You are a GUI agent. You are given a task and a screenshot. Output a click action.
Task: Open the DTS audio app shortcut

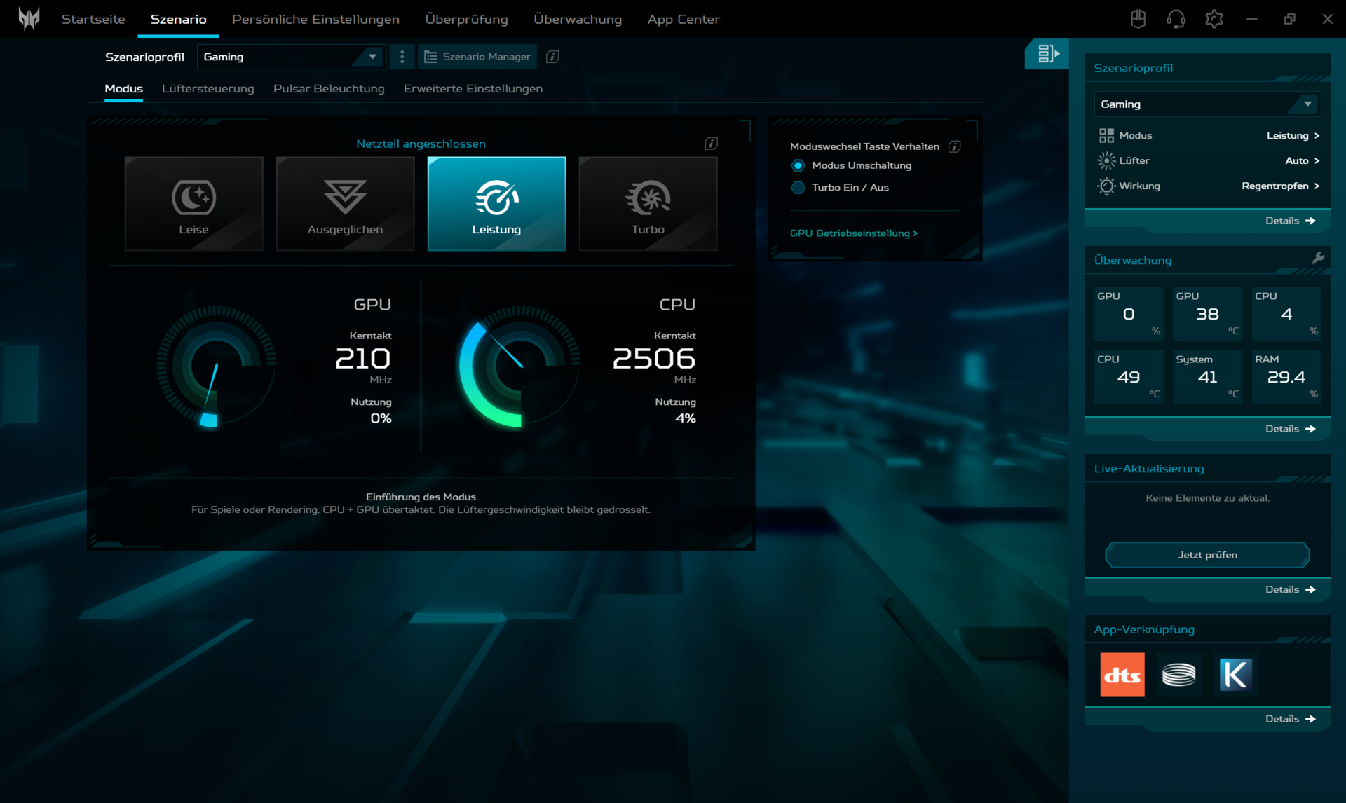[x=1122, y=675]
